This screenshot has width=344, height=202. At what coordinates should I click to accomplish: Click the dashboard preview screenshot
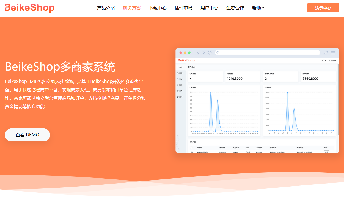tap(257, 100)
